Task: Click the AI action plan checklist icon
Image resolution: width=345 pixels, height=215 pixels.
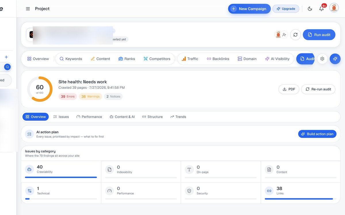Action: point(29,134)
